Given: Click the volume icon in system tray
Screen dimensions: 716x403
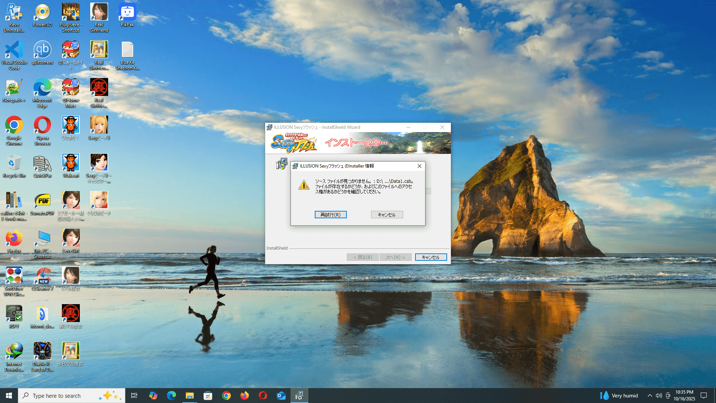Looking at the screenshot, I should (x=659, y=396).
